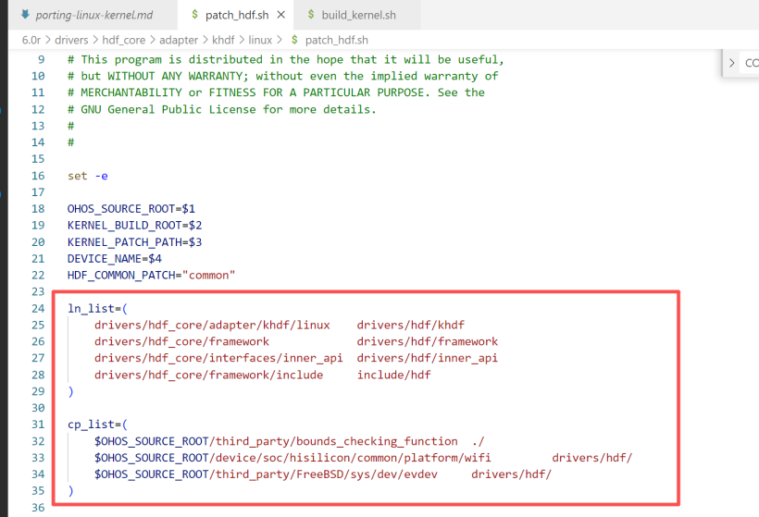Expand the find widget replace chevron

732,63
